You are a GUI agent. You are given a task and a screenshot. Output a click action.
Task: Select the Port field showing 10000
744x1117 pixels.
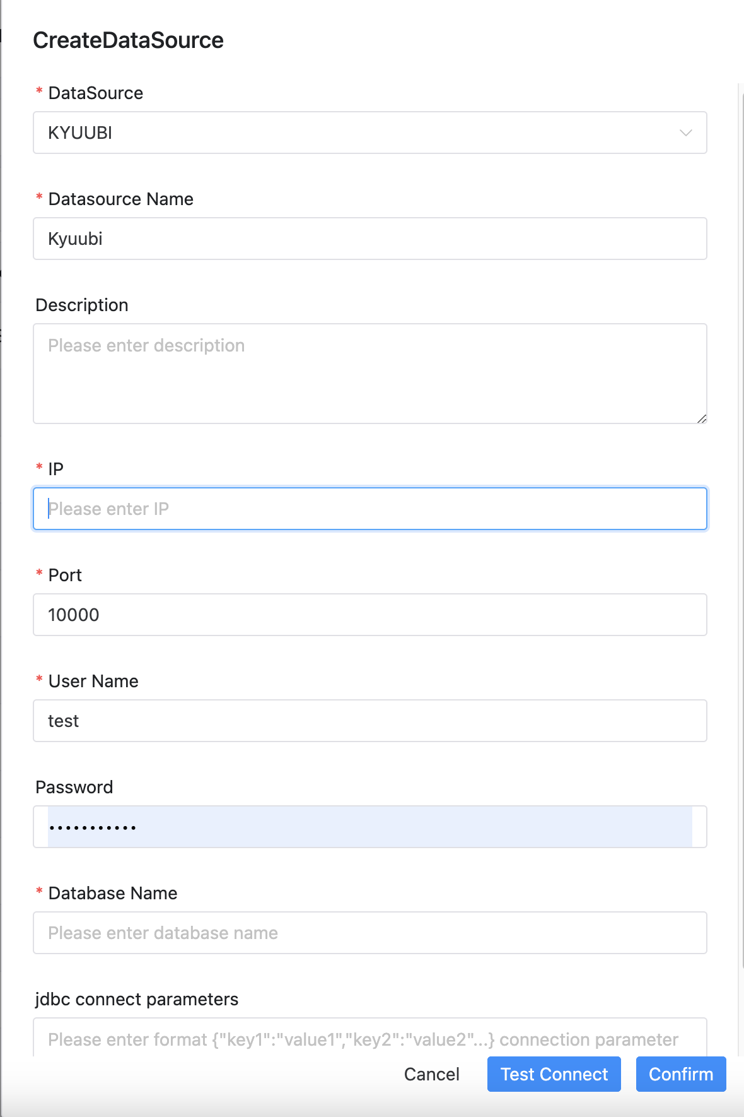pos(369,615)
